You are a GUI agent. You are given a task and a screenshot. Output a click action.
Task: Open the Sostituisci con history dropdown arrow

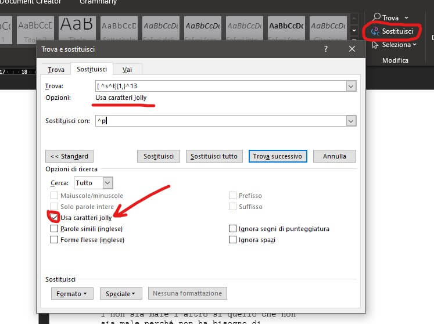tap(350, 121)
